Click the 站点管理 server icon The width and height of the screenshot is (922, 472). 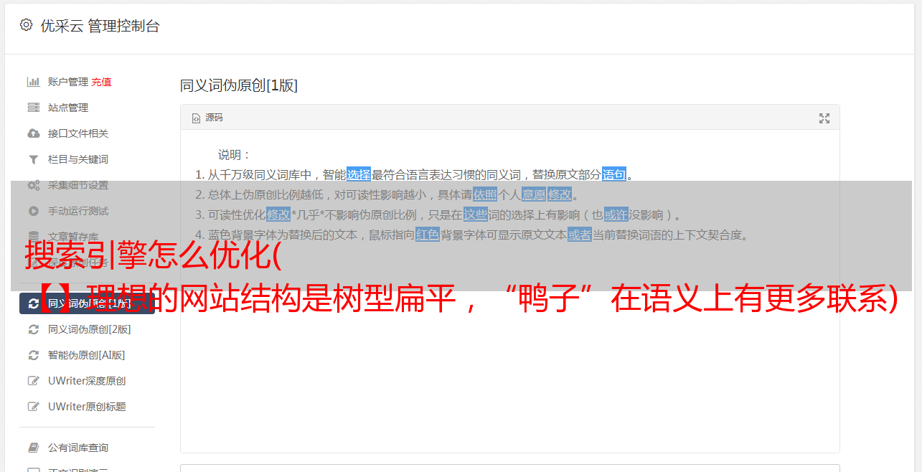(33, 108)
